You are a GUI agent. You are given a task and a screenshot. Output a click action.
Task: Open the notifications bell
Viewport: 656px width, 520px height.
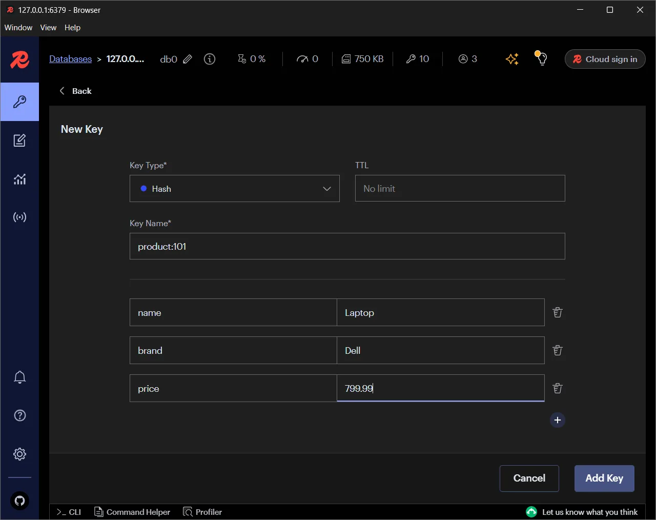tap(19, 377)
